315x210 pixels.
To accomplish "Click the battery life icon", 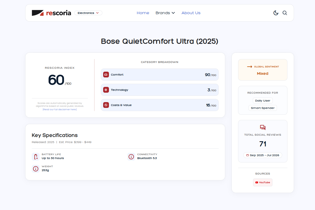I will click(x=36, y=157).
